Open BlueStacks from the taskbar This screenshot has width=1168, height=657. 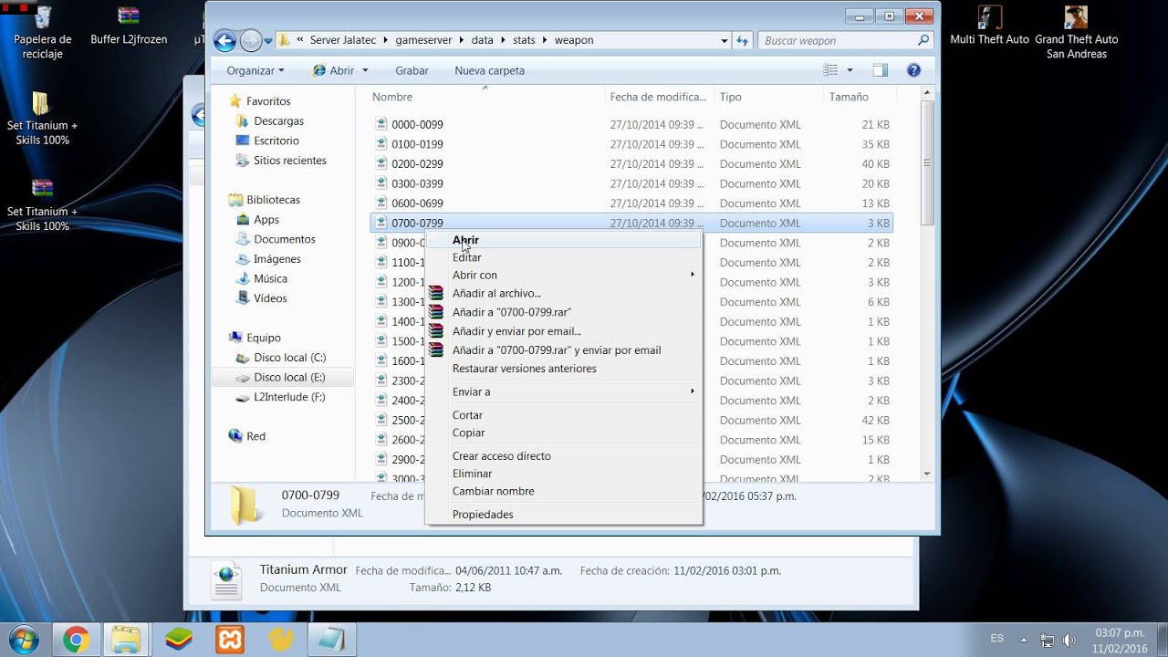[x=179, y=640]
